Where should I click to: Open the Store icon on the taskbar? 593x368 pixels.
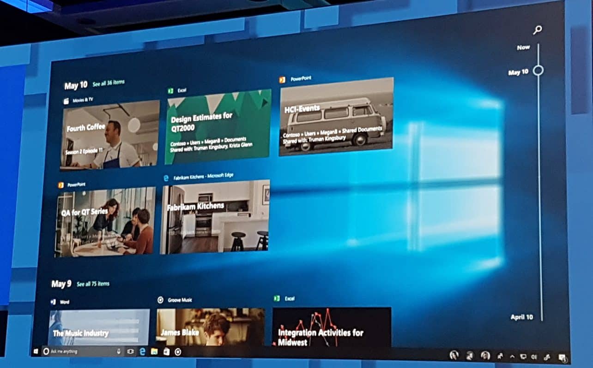click(166, 352)
